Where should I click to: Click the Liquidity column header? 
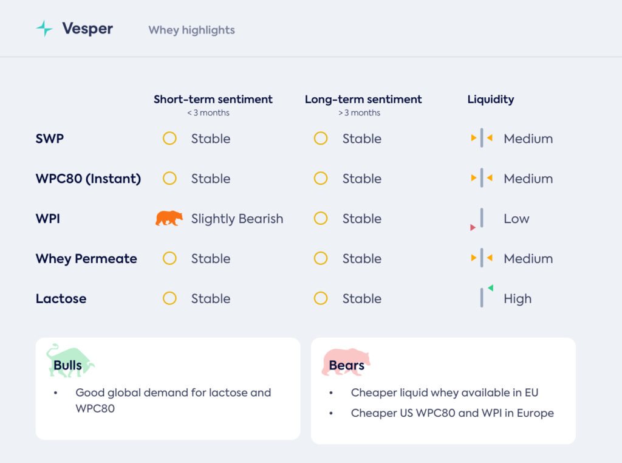coord(490,100)
